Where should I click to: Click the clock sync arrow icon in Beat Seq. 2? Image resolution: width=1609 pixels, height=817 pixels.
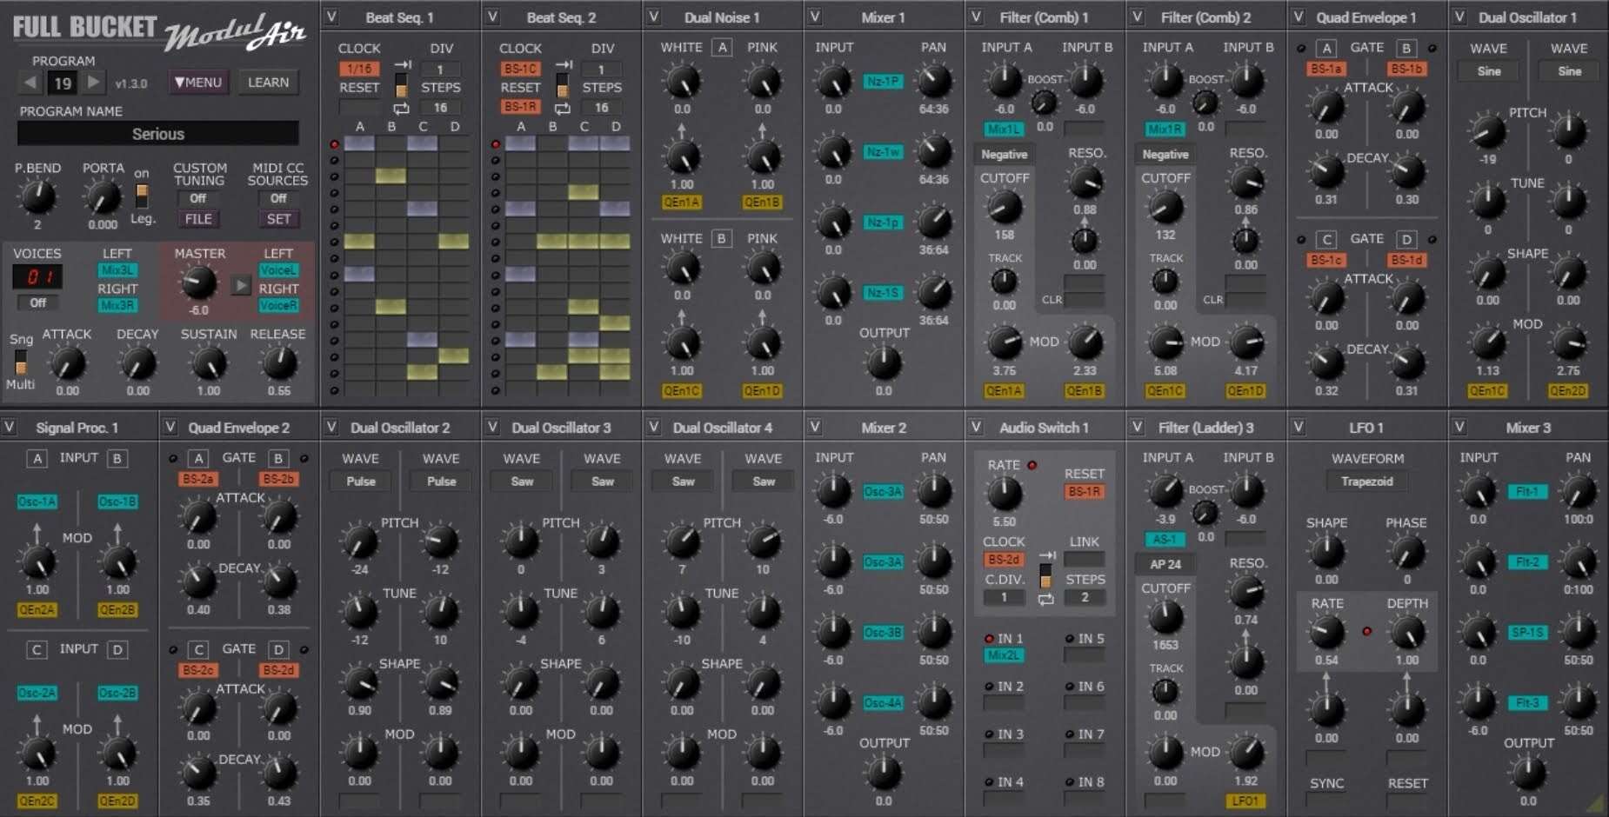tap(564, 63)
